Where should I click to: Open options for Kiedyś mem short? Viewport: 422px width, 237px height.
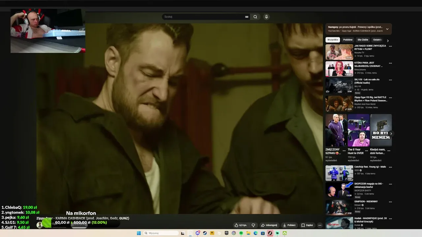pyautogui.click(x=389, y=151)
